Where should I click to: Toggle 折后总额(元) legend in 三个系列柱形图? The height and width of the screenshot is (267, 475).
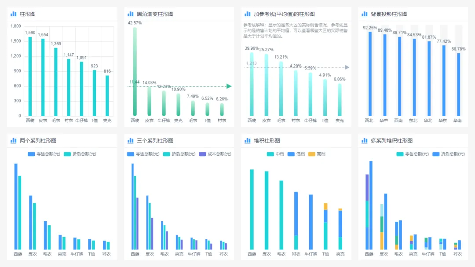coord(179,154)
